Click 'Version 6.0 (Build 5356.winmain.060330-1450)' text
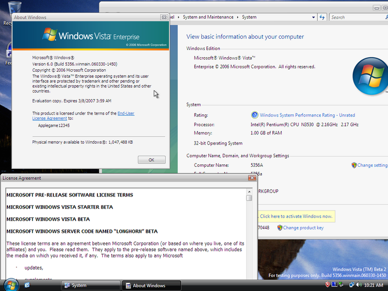The width and height of the screenshot is (388, 291). [75, 64]
